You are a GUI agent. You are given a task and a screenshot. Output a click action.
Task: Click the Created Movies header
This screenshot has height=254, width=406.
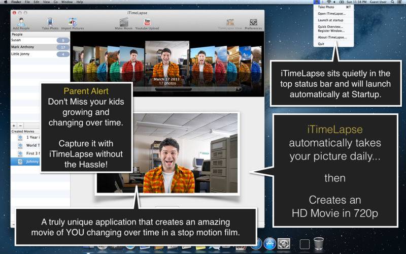click(25, 132)
